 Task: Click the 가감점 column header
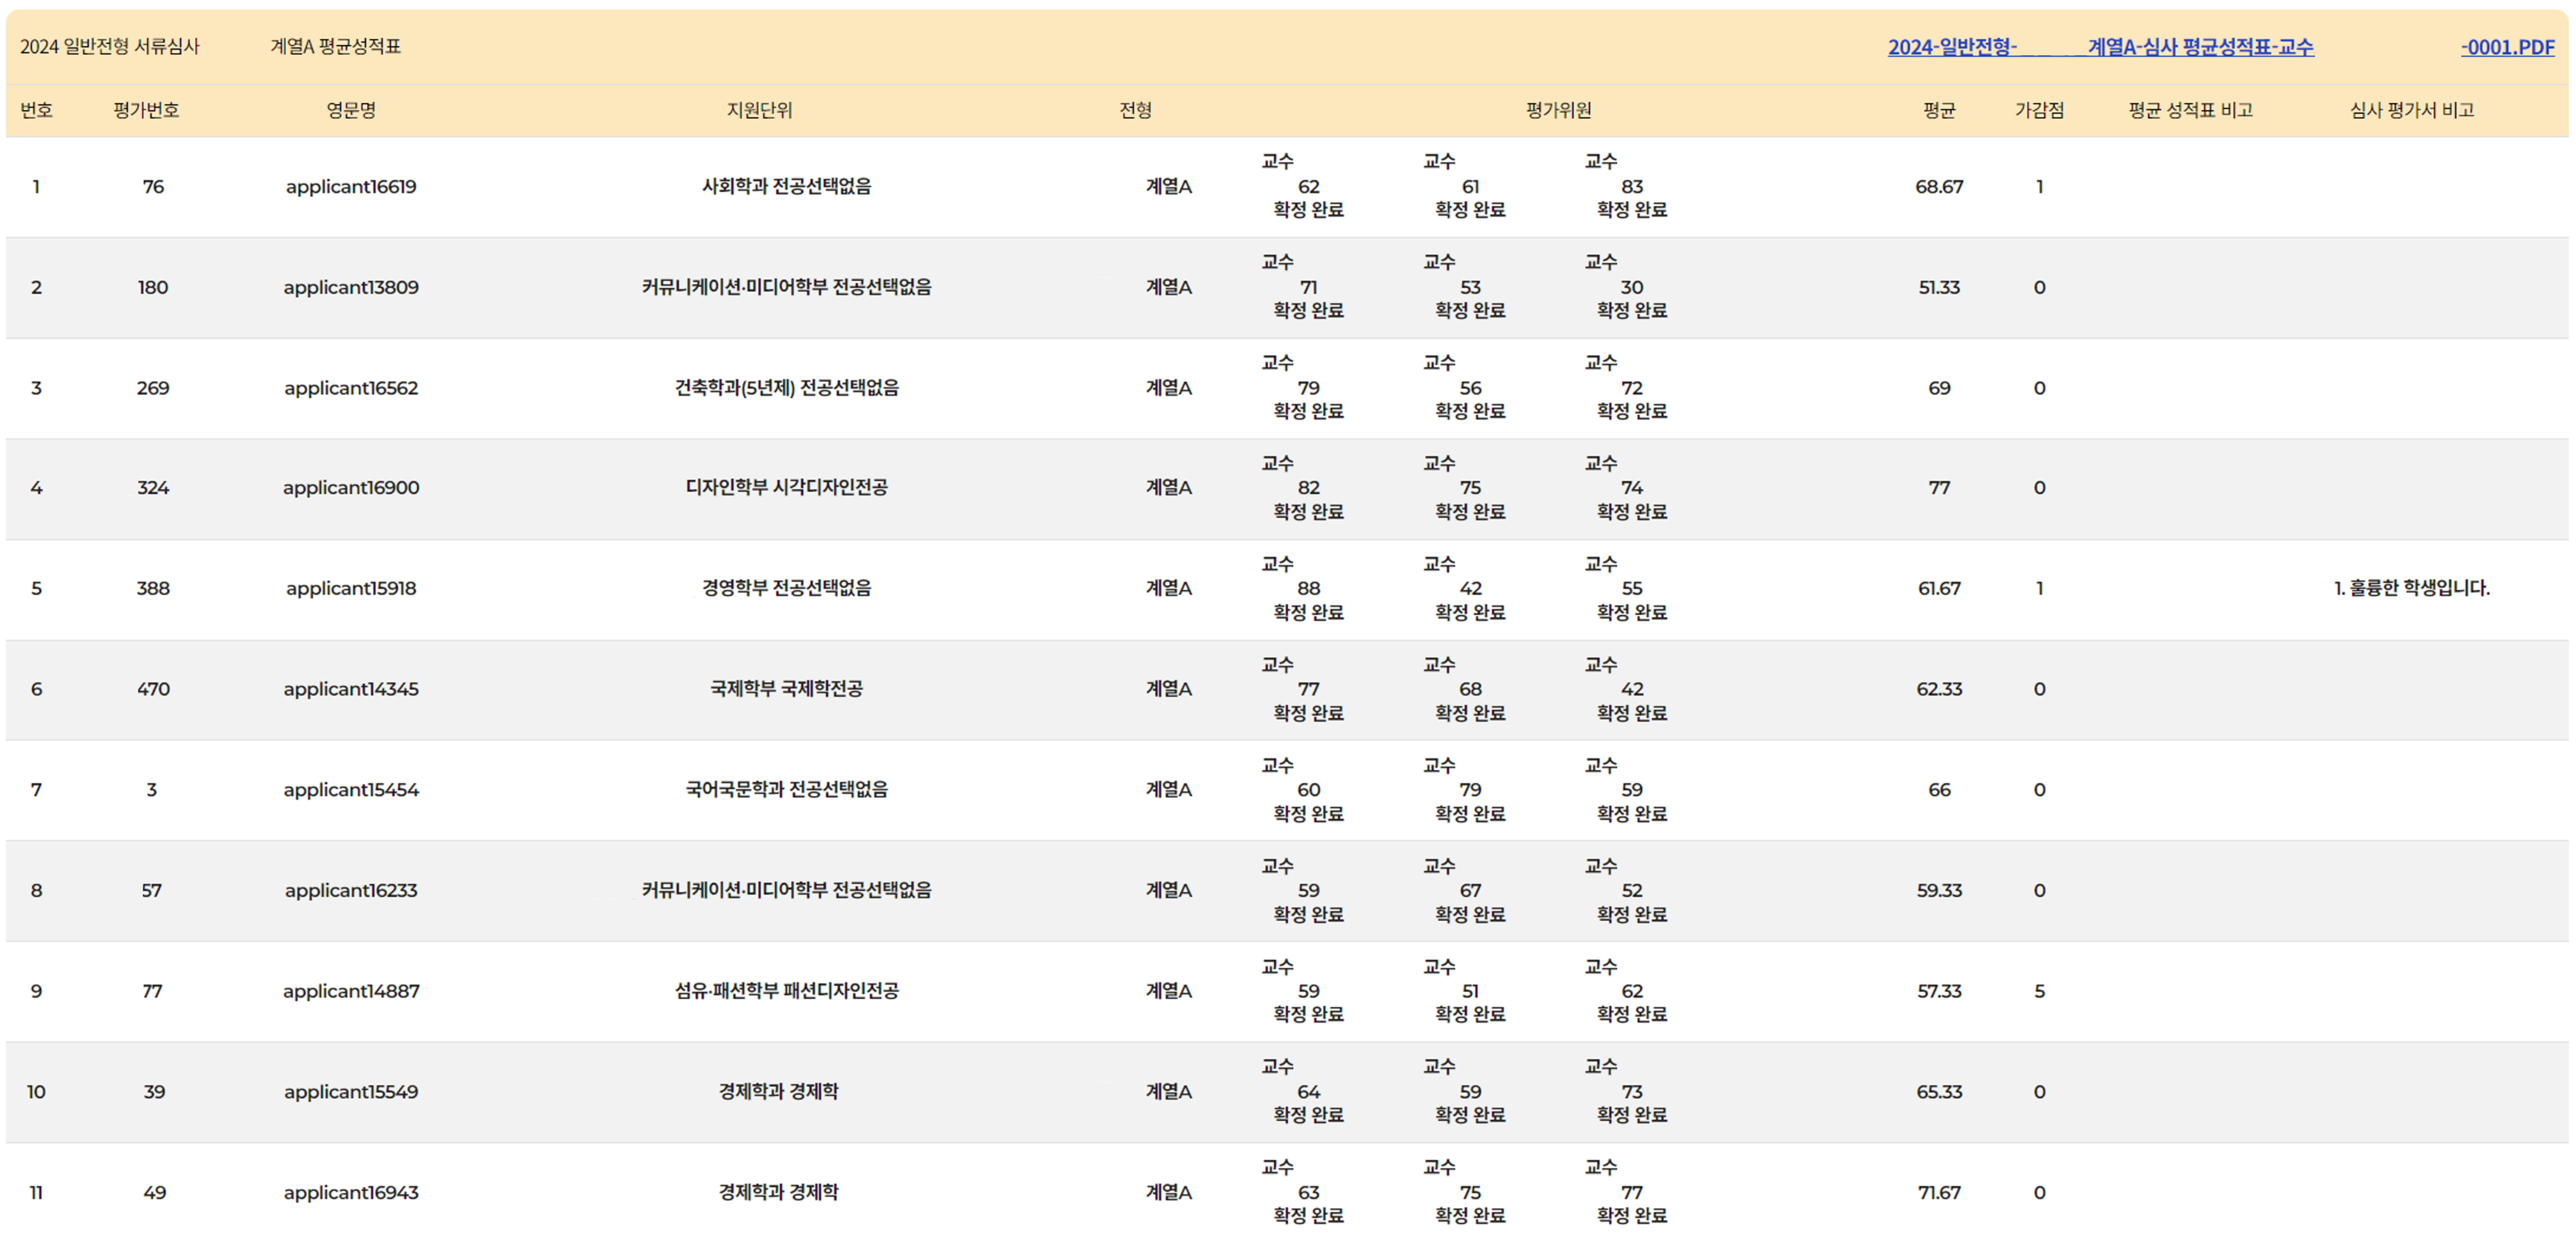2039,110
